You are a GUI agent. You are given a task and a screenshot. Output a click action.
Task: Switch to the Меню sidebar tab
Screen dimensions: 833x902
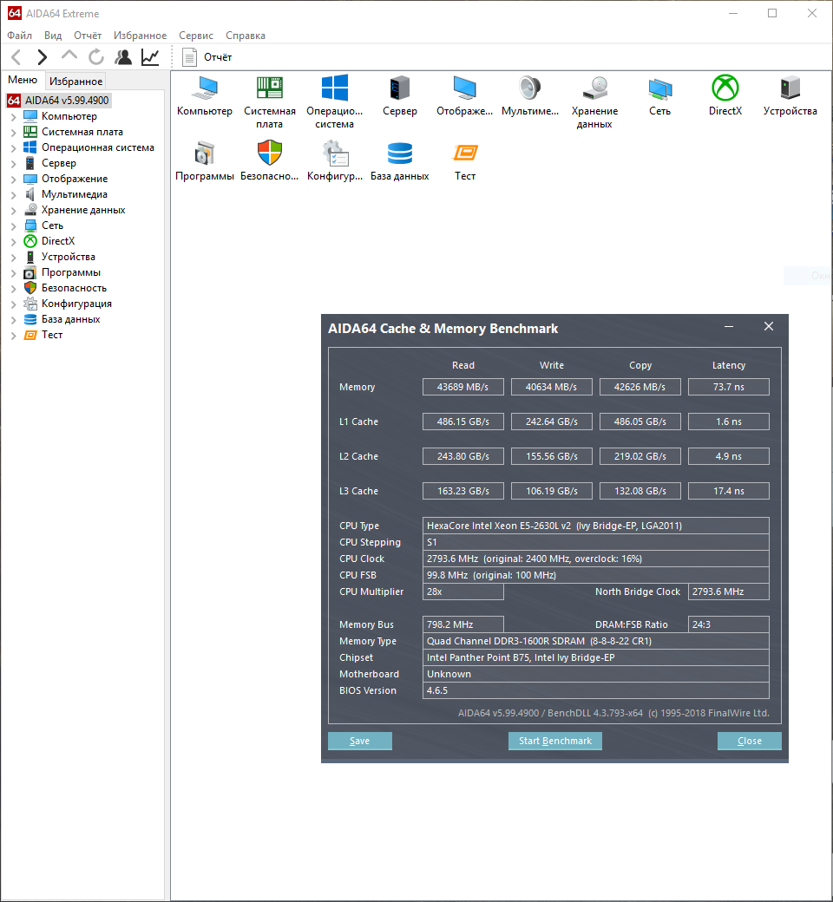(x=23, y=80)
